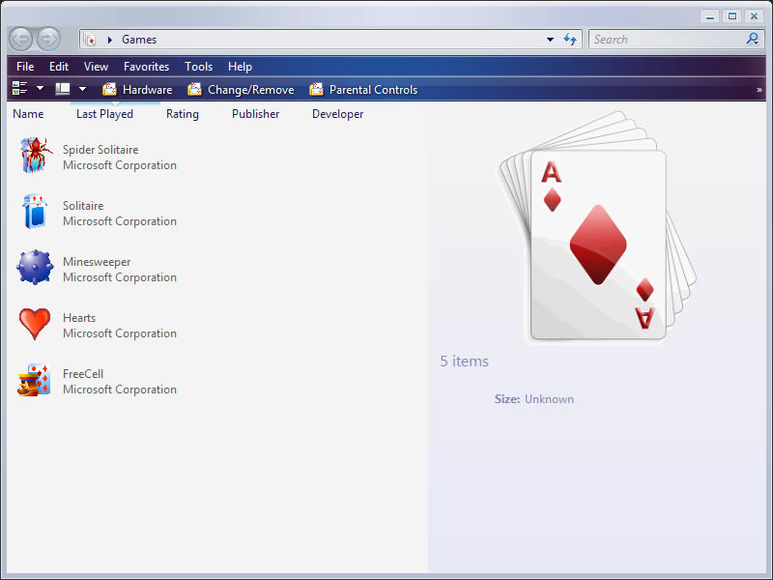Click the Parental Controls toolbar icon
The image size is (773, 580).
tap(316, 89)
